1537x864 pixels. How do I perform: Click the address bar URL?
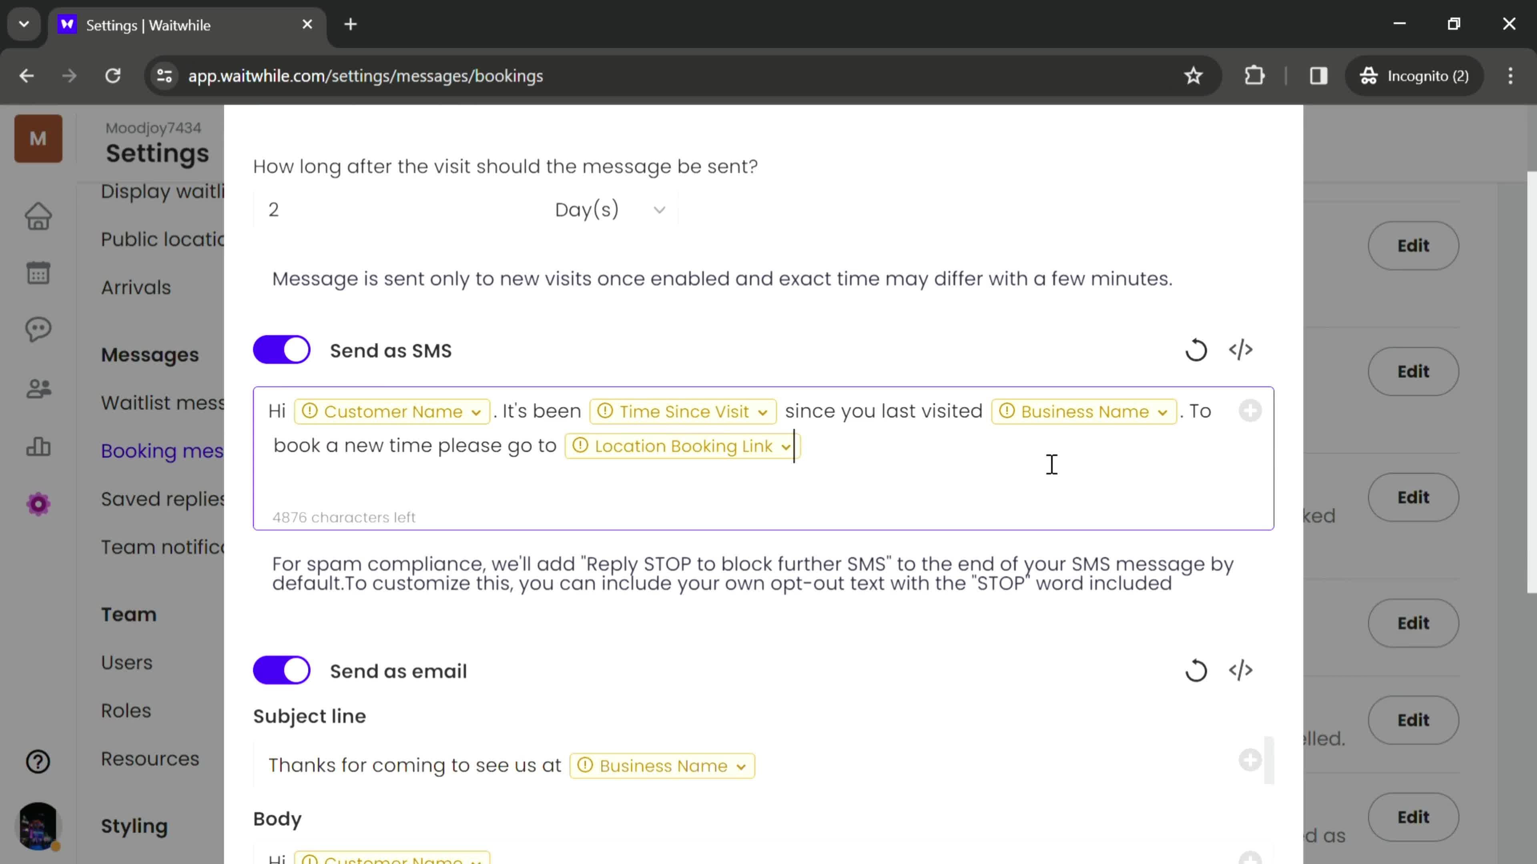click(x=365, y=76)
